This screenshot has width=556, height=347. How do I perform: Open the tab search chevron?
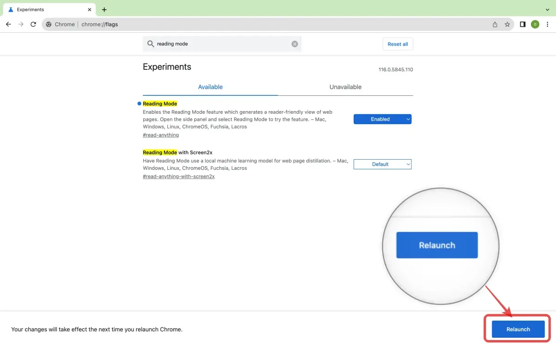click(547, 10)
